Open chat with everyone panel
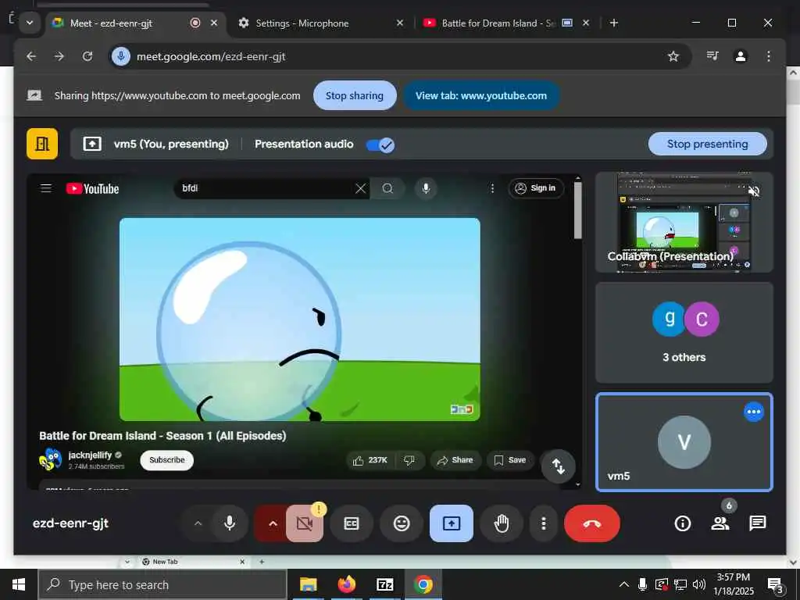Screen dimensions: 800x600 click(x=758, y=523)
